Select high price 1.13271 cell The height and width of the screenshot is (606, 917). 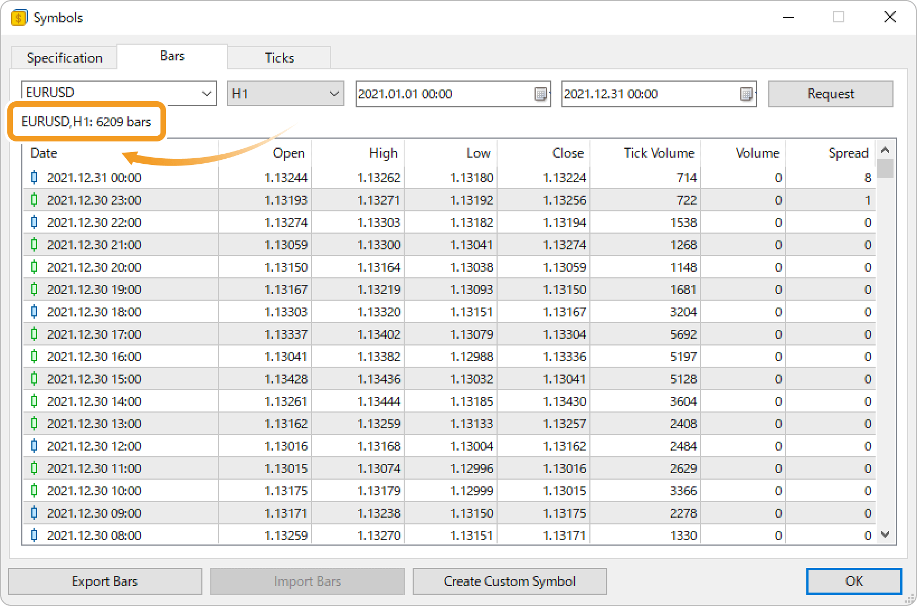[358, 200]
